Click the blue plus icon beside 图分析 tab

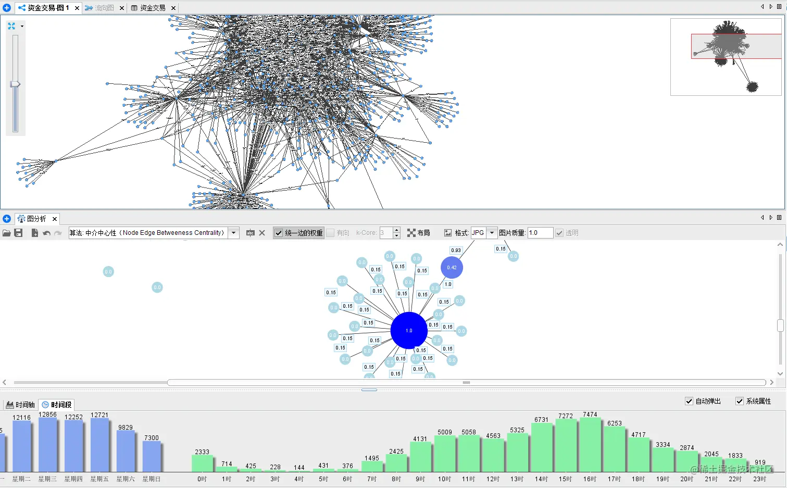click(x=7, y=219)
